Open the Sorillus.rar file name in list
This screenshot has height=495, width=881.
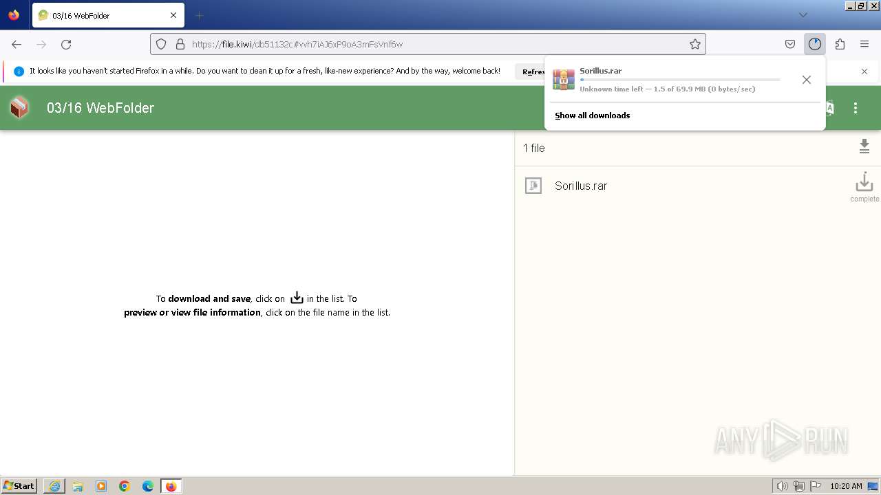[581, 186]
